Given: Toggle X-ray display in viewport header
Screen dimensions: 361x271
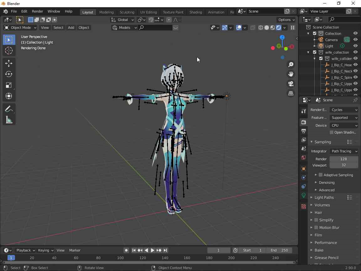Looking at the screenshot, I should 253,28.
